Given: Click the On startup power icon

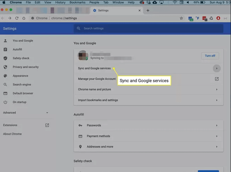Looking at the screenshot, I should [x=5, y=102].
